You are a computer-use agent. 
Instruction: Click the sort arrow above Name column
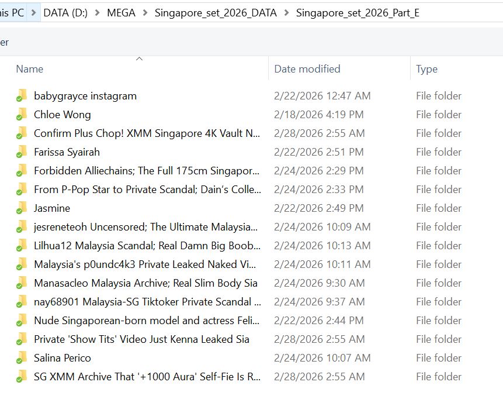click(139, 59)
